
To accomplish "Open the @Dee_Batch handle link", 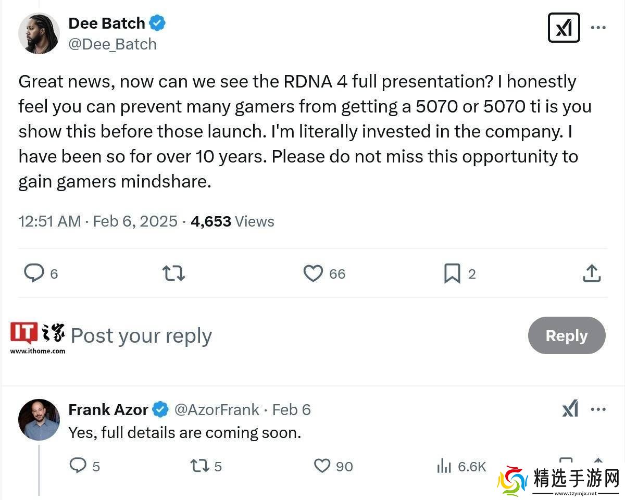I will [x=113, y=44].
